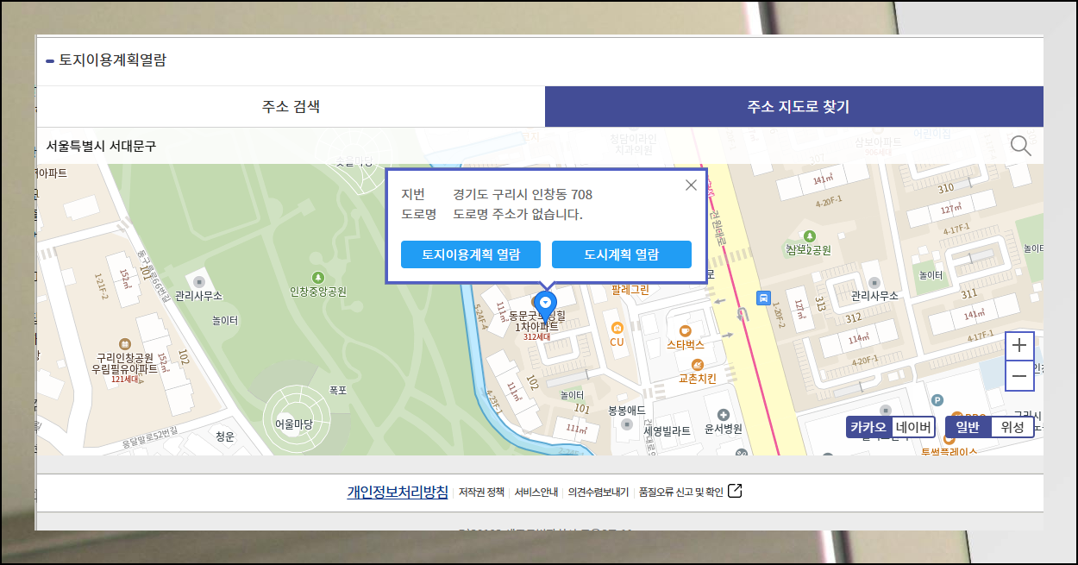Open 개인정보처리방침 link
This screenshot has height=565, width=1078.
(x=398, y=492)
